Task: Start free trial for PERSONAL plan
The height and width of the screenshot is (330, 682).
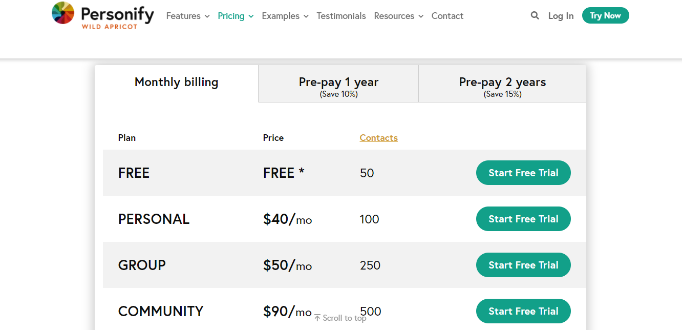Action: [523, 219]
